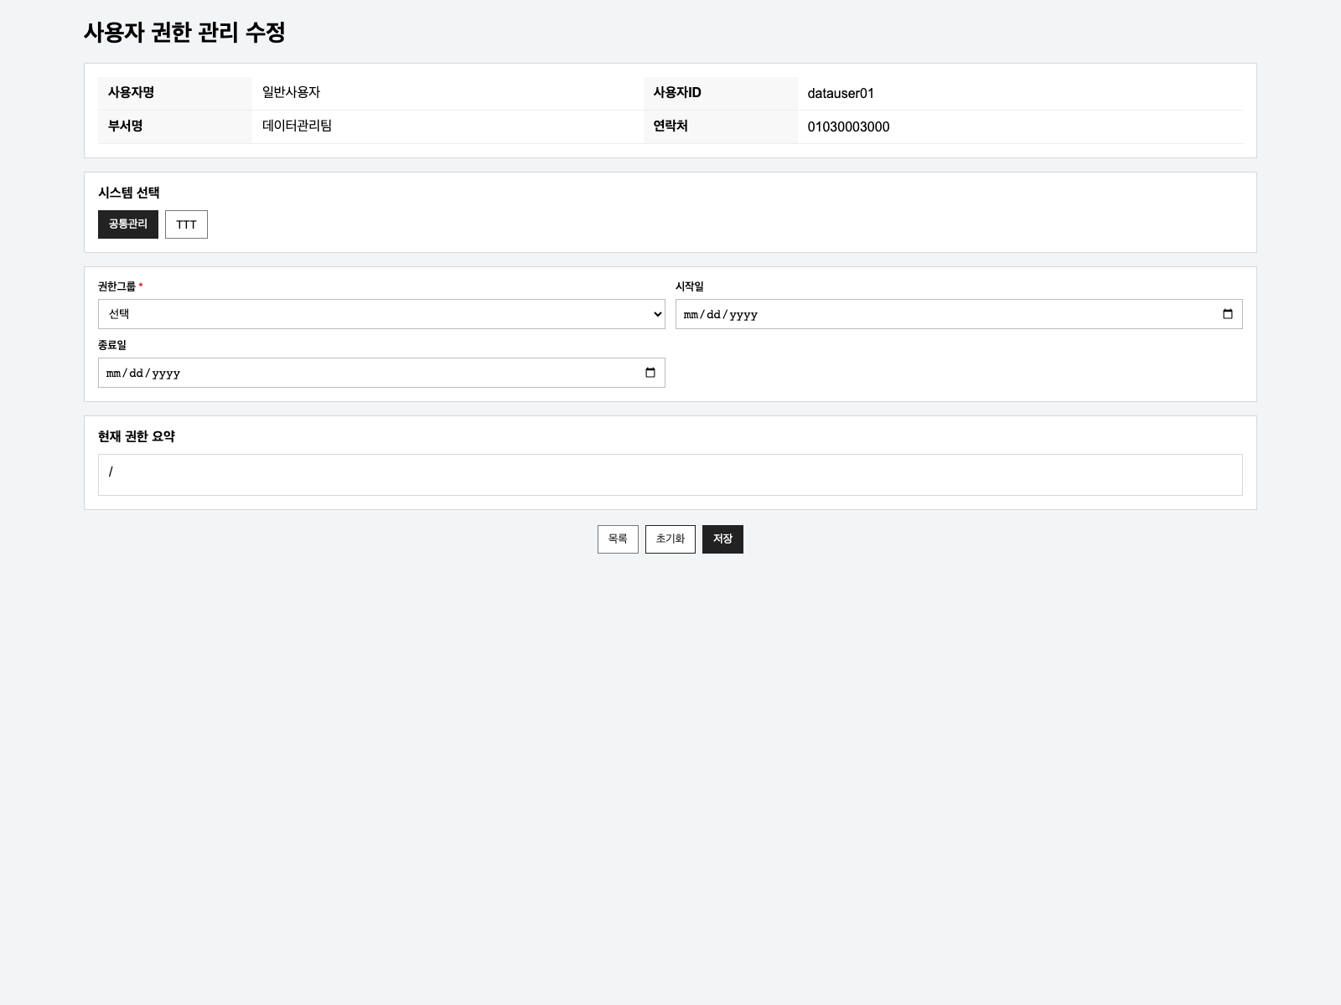Focus the 종료일 date input field
The height and width of the screenshot is (1005, 1341).
[x=381, y=373]
